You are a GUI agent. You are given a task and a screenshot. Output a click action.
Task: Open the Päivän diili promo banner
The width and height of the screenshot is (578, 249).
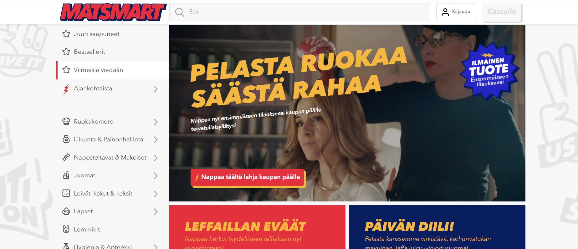point(437,227)
